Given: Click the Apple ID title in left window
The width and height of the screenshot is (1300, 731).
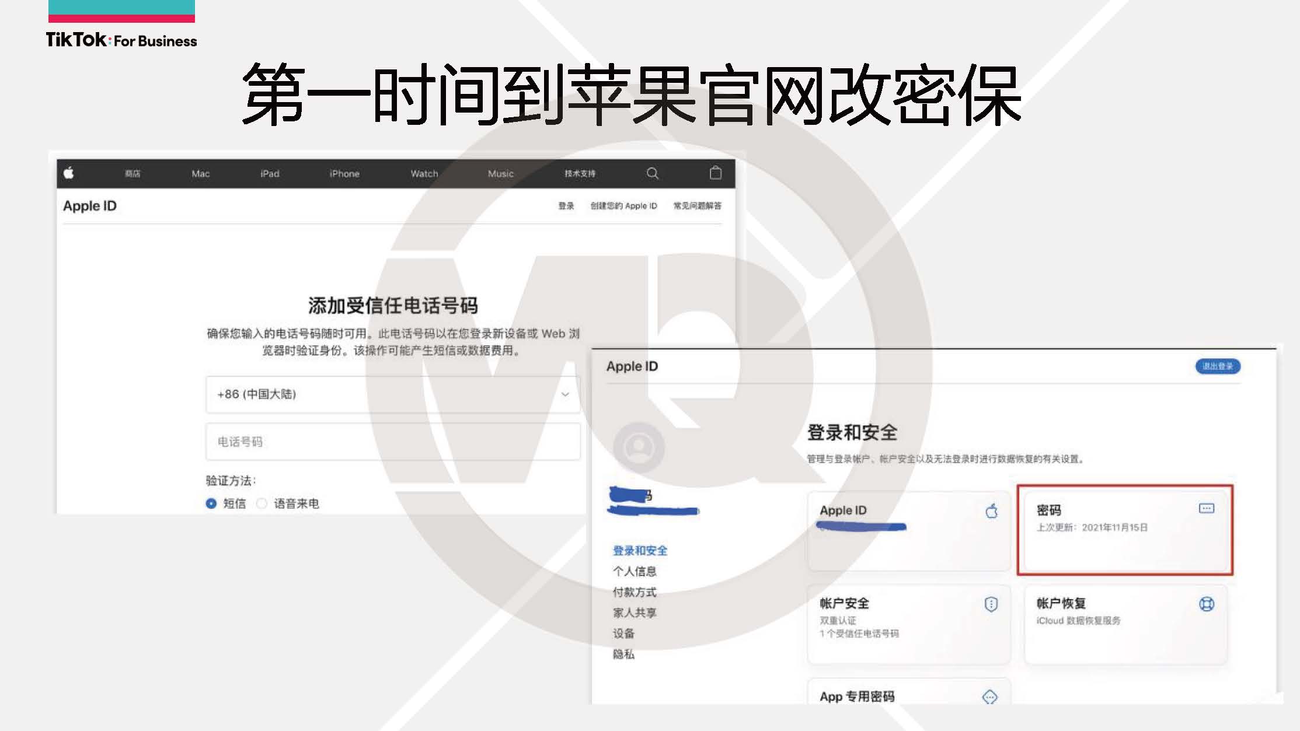Looking at the screenshot, I should [90, 206].
